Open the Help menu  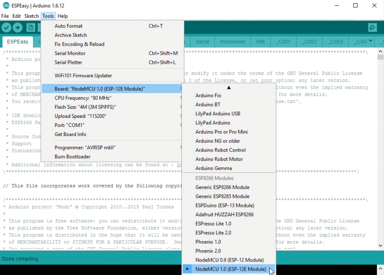click(63, 16)
